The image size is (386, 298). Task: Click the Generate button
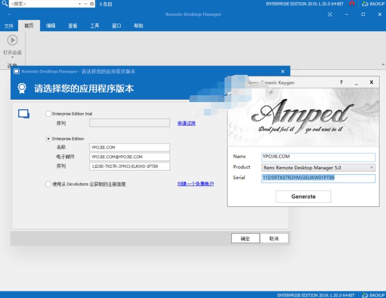pyautogui.click(x=303, y=196)
